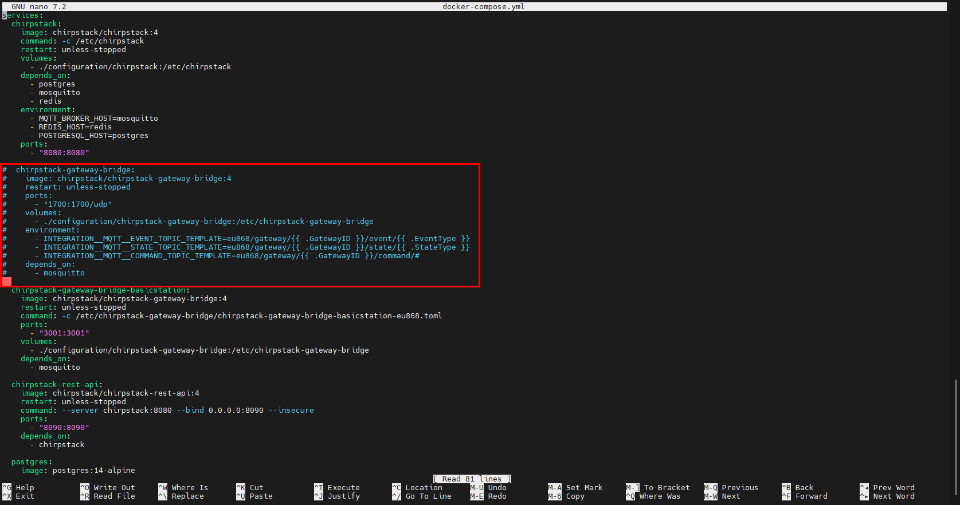
Task: Place cursor on the "8080:8080" port line
Action: 64,153
